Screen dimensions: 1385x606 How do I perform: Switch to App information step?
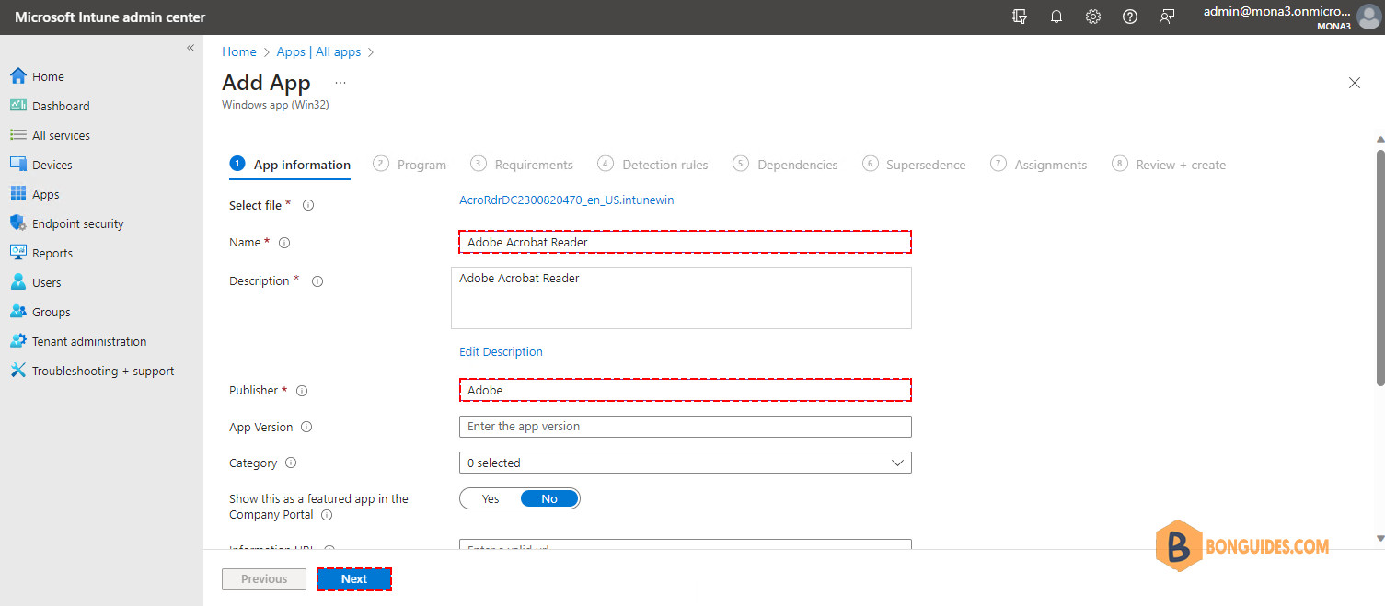pos(290,165)
